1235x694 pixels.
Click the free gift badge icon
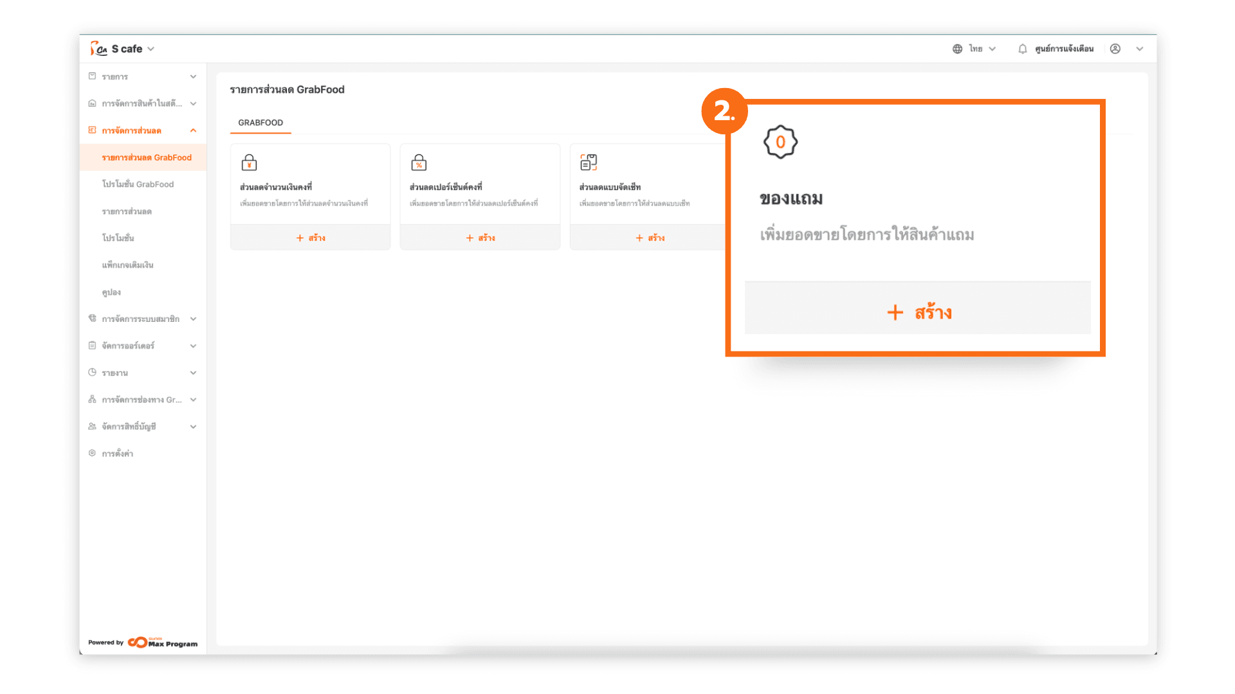pos(780,142)
